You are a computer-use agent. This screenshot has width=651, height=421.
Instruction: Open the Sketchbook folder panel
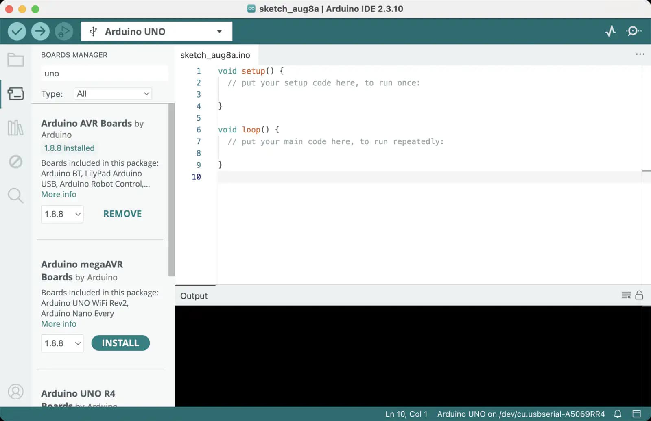(16, 60)
